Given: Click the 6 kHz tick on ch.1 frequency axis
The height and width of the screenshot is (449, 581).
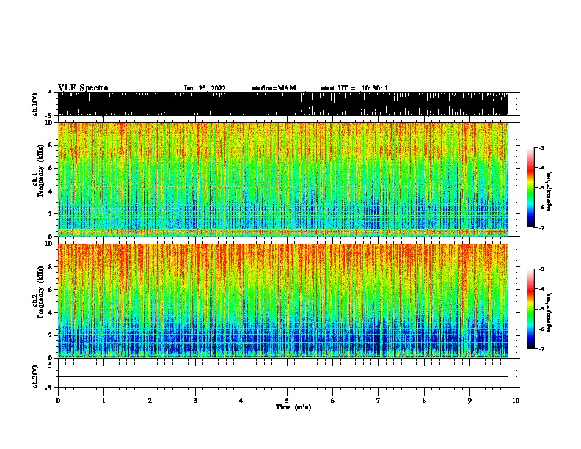Looking at the screenshot, I should point(51,168).
